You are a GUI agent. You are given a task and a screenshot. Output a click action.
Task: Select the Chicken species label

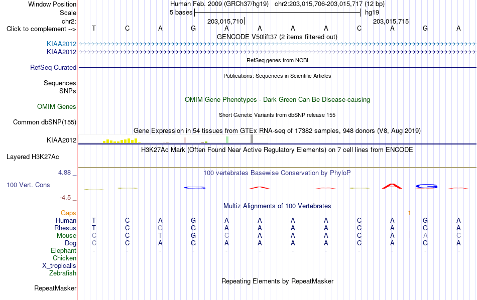[64, 258]
